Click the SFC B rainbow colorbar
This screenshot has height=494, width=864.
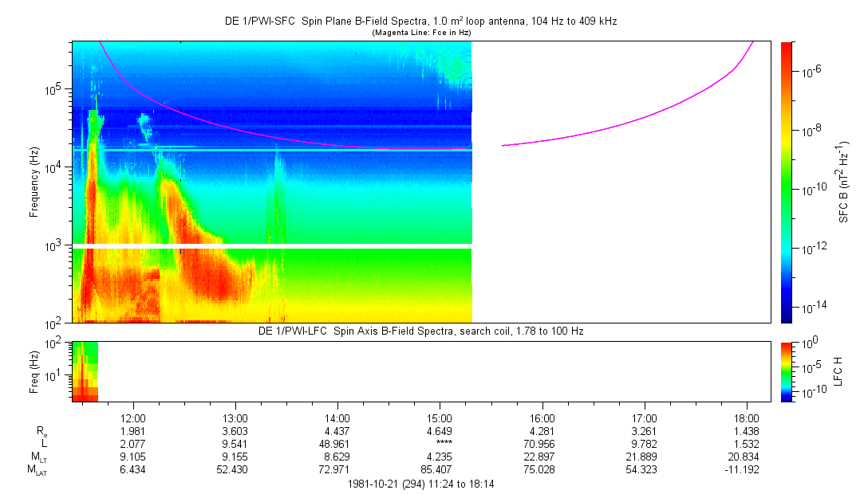pos(787,182)
